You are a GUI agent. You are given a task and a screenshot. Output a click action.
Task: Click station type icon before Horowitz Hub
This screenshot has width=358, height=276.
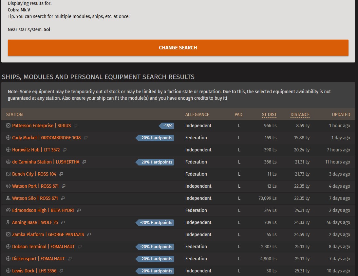[8, 149]
